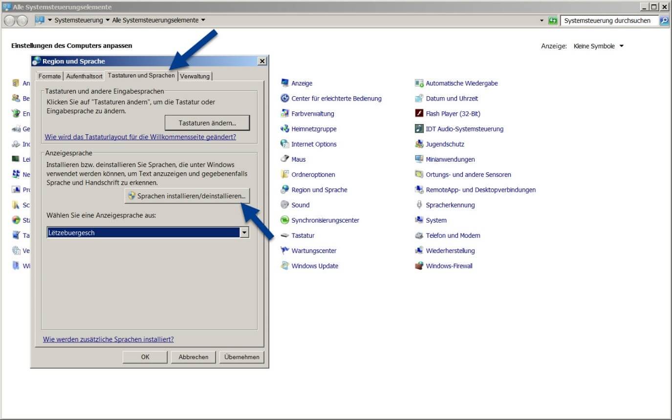Viewport: 672px width, 420px height.
Task: Close the Region und Sprache dialog
Action: (262, 61)
